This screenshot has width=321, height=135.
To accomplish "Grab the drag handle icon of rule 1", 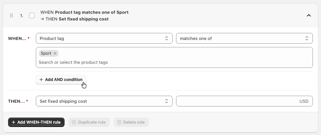I will 11,15.
